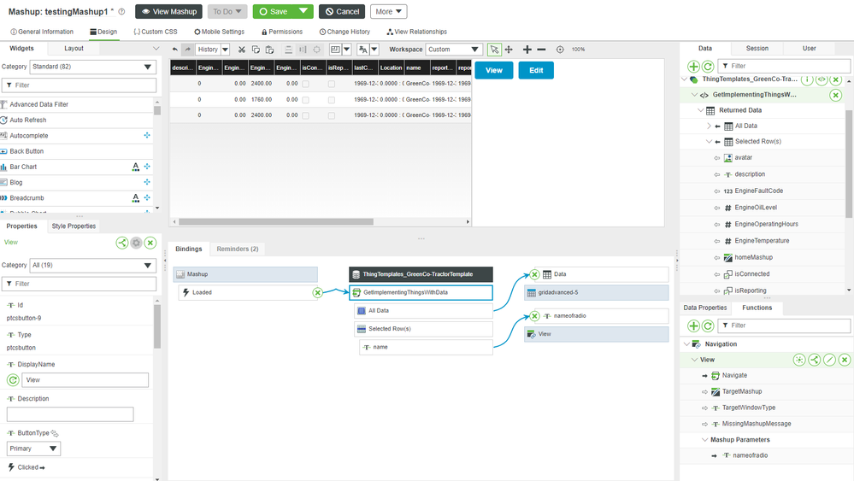Image resolution: width=854 pixels, height=481 pixels.
Task: Zoom in with the plus icon
Action: coord(527,50)
